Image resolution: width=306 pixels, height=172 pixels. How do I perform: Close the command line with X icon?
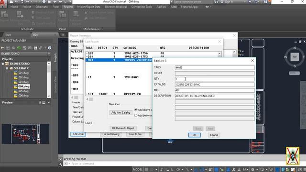coord(61,159)
